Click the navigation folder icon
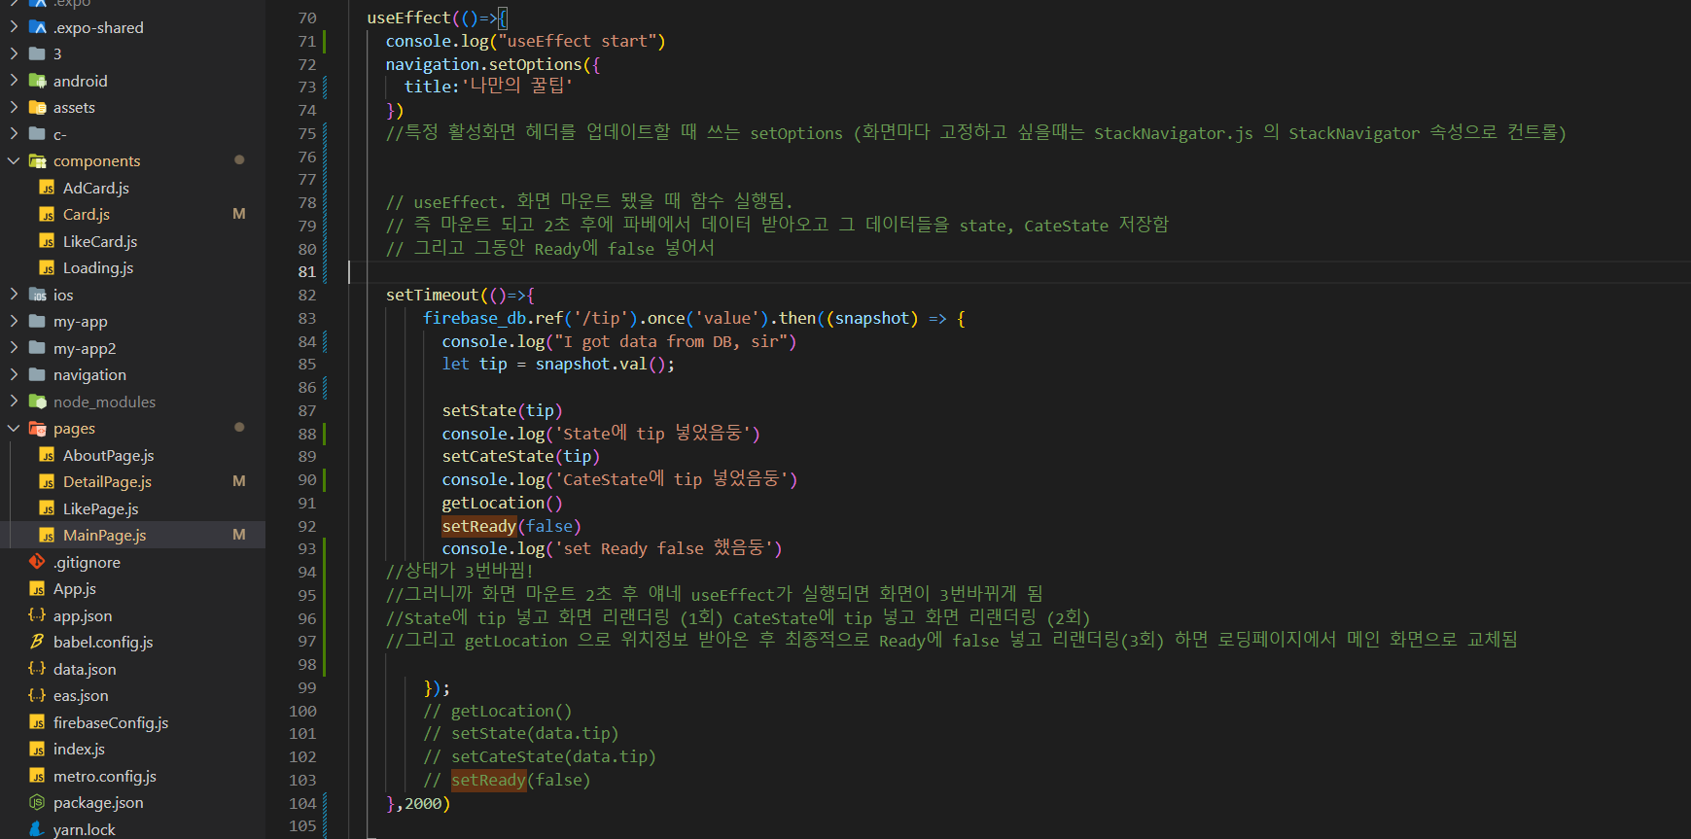Viewport: 1691px width, 839px height. 38,374
